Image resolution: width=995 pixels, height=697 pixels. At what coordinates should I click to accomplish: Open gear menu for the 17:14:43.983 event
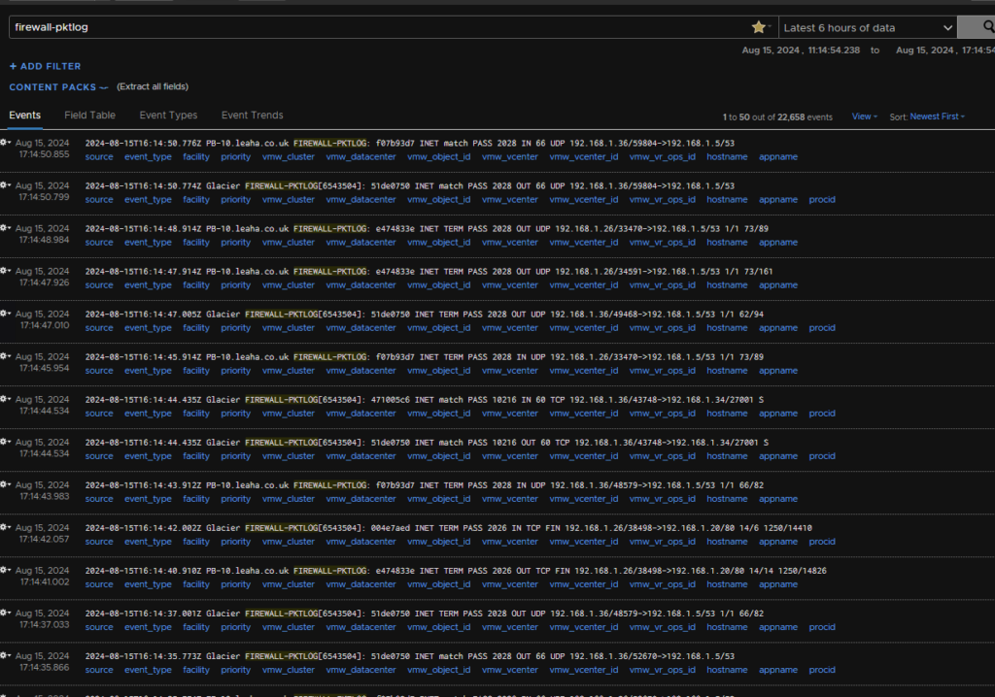coord(6,484)
